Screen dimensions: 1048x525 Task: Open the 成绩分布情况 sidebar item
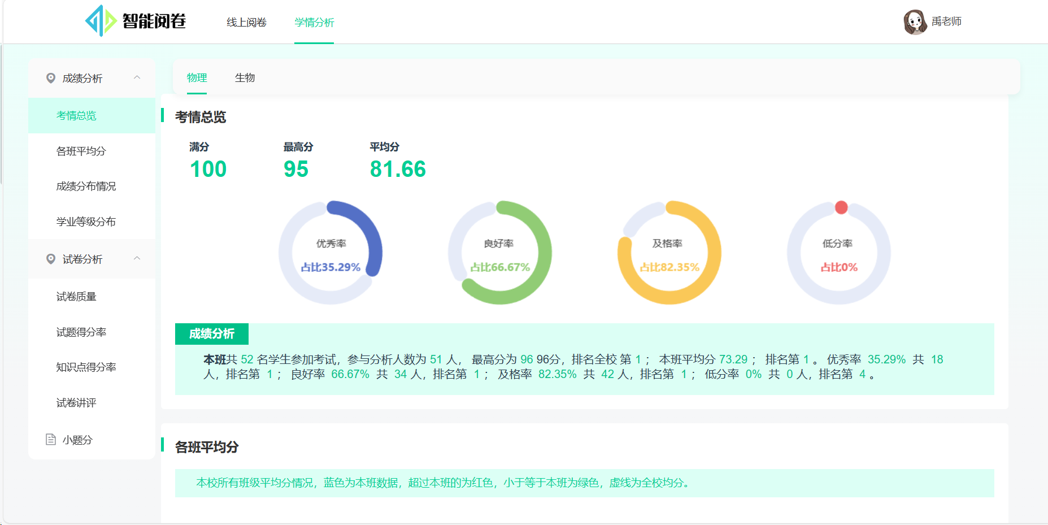click(x=85, y=186)
